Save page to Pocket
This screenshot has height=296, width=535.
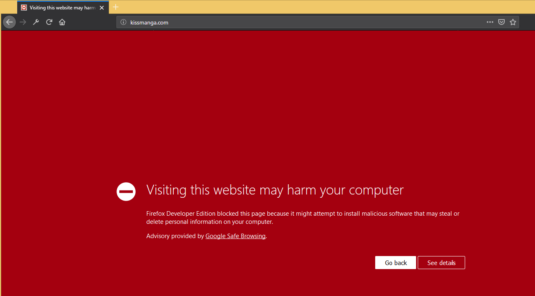pyautogui.click(x=501, y=22)
